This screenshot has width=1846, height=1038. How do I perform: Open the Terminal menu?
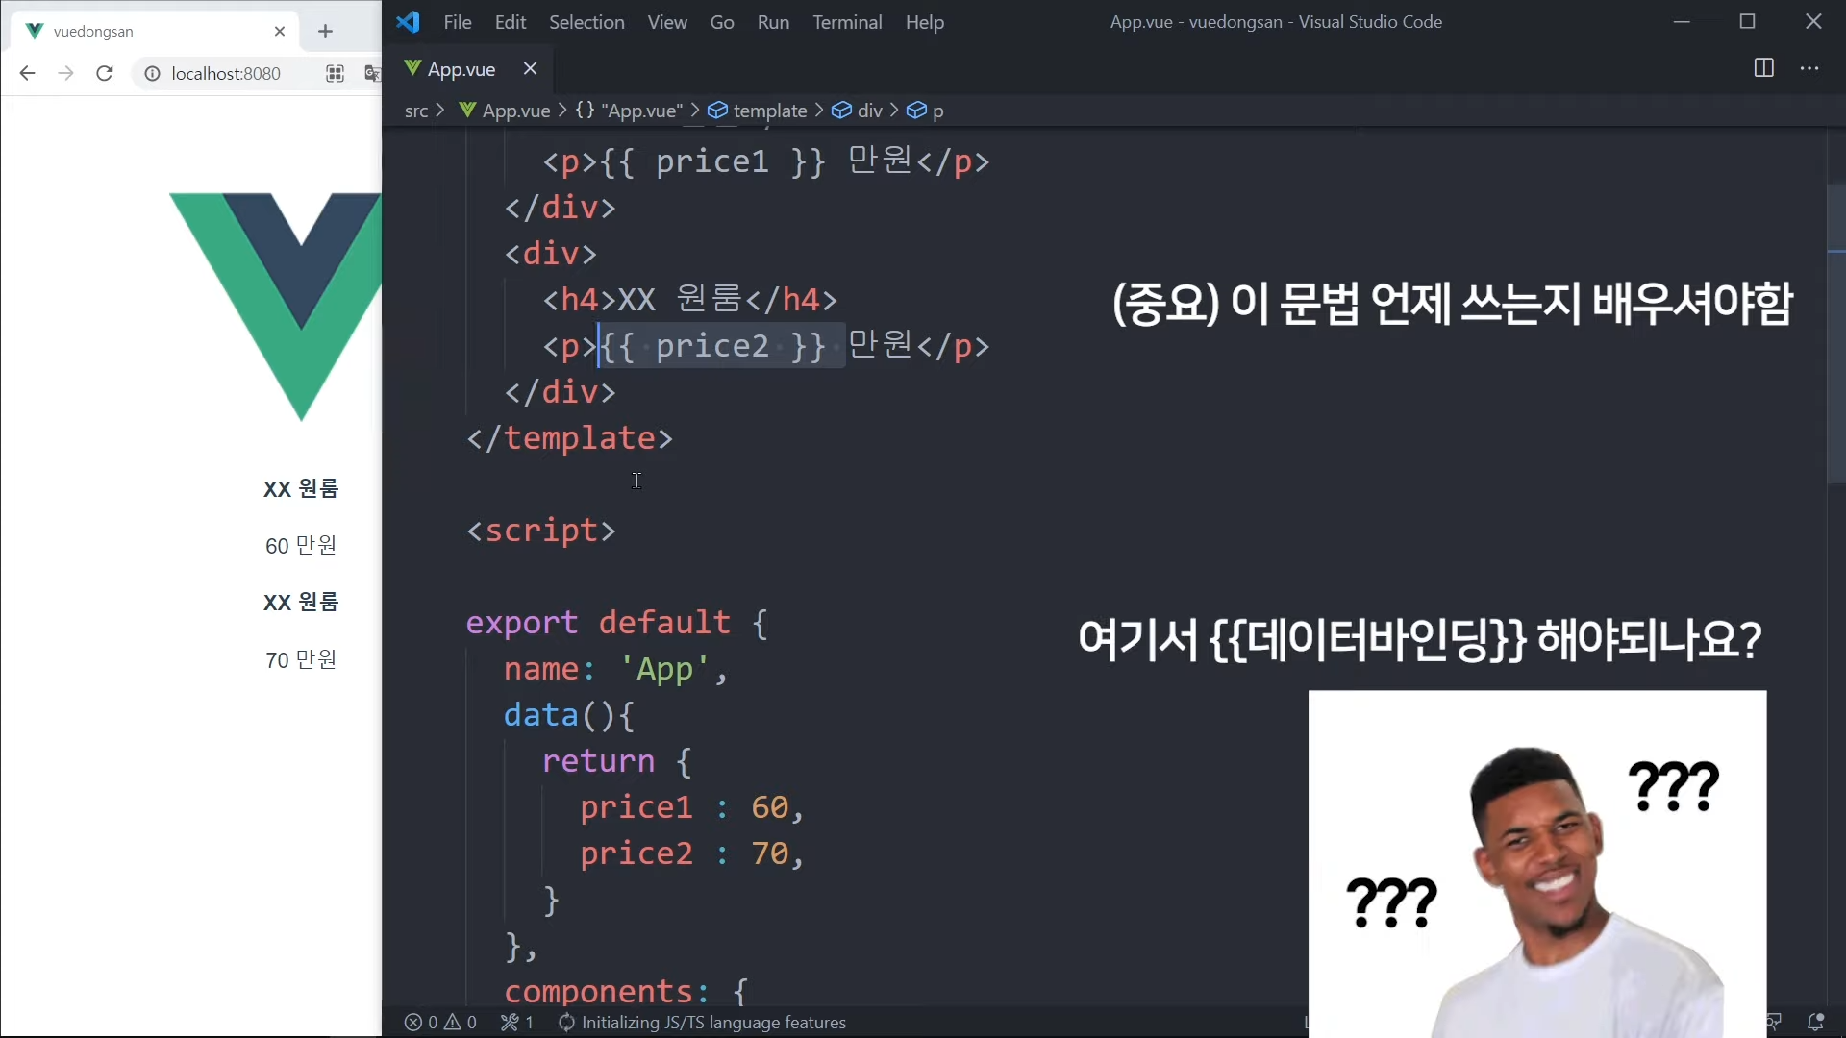[x=846, y=22]
